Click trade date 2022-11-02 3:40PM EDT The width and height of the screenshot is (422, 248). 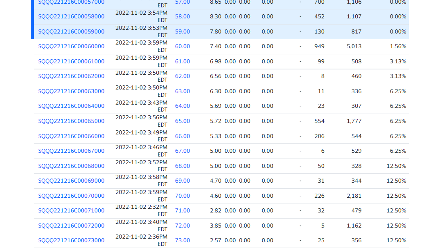coord(141,226)
